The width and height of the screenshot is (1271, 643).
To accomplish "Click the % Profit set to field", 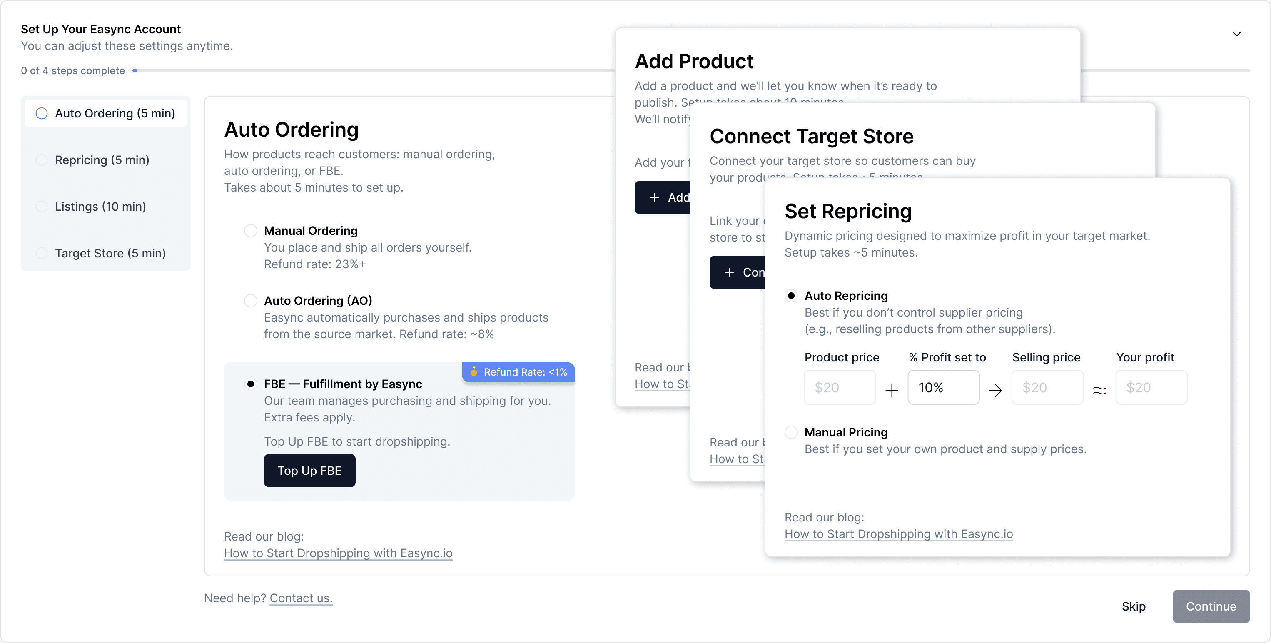I will point(943,387).
